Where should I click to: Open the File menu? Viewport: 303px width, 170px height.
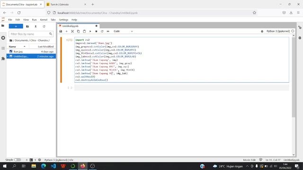click(10, 20)
